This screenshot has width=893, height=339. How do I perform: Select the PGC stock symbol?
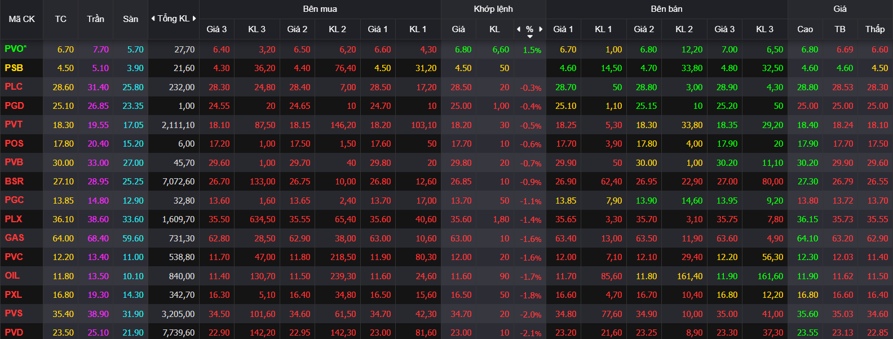tap(15, 200)
